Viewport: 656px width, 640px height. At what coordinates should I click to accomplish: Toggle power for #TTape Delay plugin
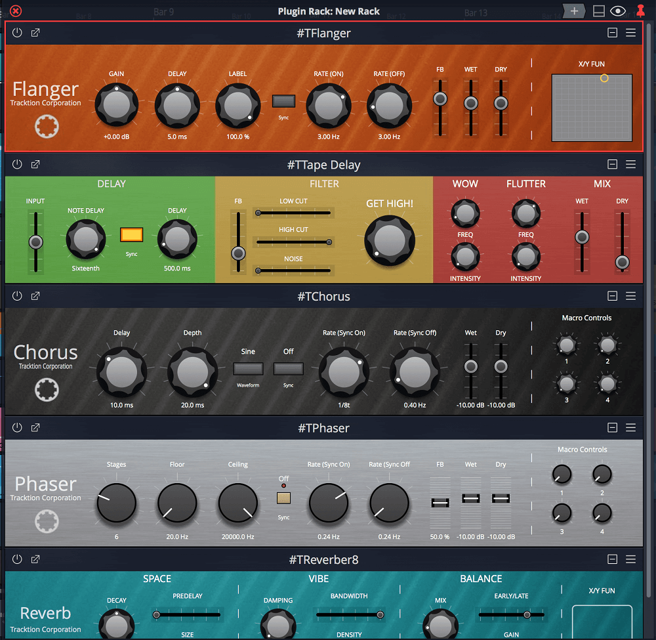point(17,164)
